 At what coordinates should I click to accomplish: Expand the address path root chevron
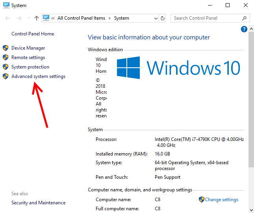(x=53, y=18)
